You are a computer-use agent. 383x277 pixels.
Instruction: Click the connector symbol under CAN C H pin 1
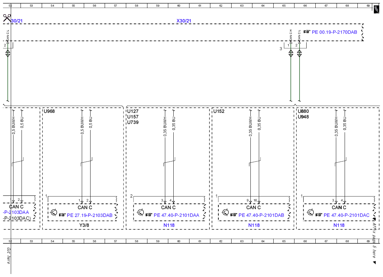[x=291, y=53]
